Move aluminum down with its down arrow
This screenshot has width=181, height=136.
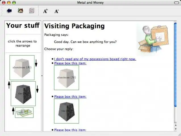click(36, 63)
